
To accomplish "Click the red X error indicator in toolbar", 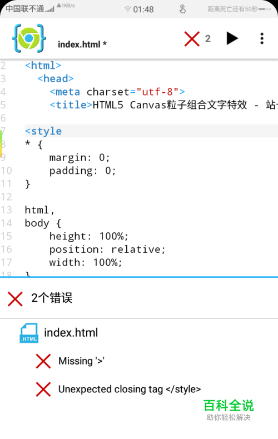I will tap(192, 39).
